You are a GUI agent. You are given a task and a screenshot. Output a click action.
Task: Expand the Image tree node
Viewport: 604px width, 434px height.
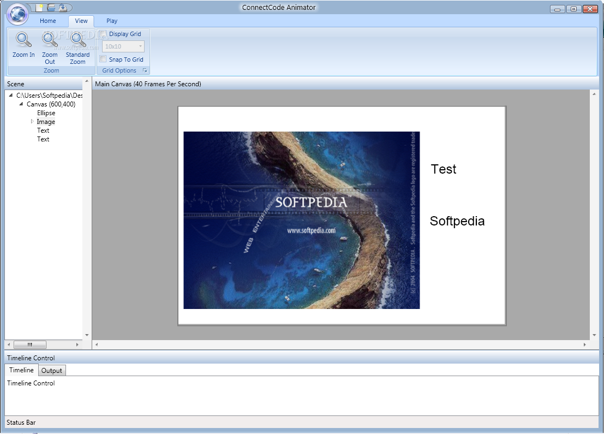pyautogui.click(x=32, y=121)
